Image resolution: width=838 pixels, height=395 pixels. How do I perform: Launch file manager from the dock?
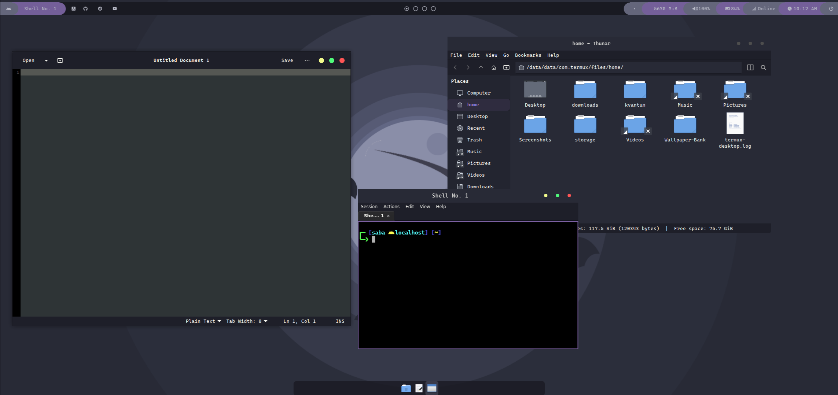coord(406,388)
